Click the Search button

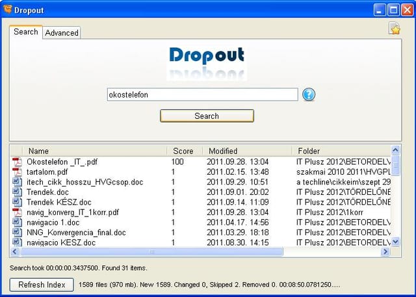pos(207,116)
